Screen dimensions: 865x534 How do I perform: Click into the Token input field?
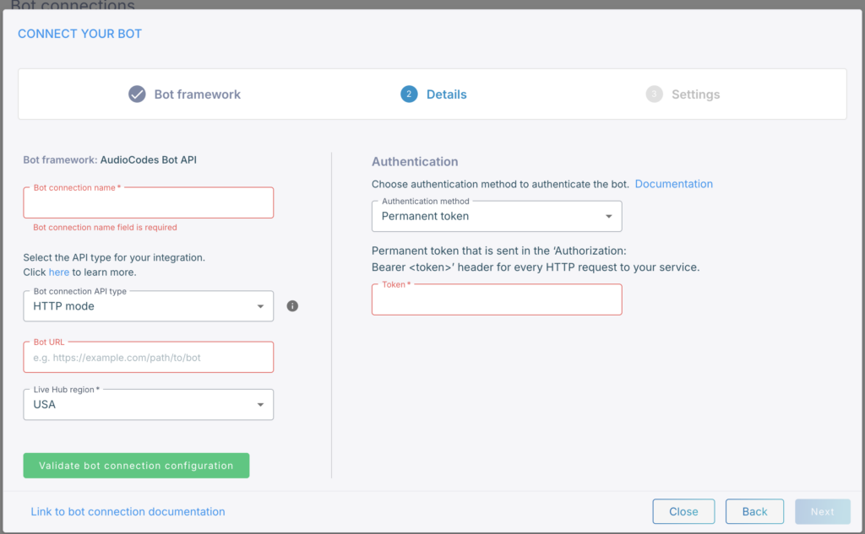pos(497,300)
